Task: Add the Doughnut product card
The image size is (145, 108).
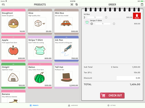Action: click(x=13, y=22)
